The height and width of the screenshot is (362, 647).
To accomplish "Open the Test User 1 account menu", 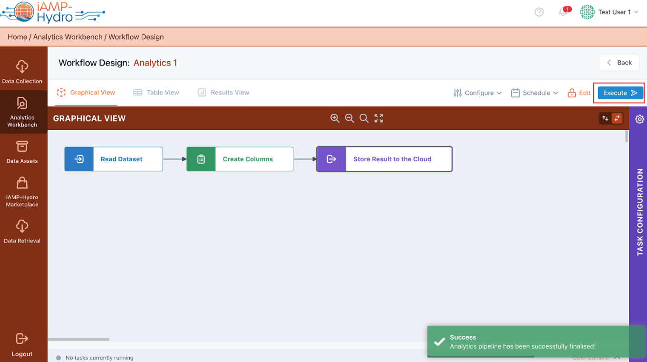I will click(x=610, y=12).
